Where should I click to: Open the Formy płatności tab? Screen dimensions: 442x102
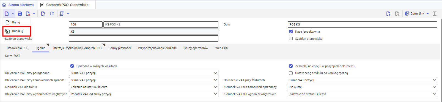coord(120,48)
